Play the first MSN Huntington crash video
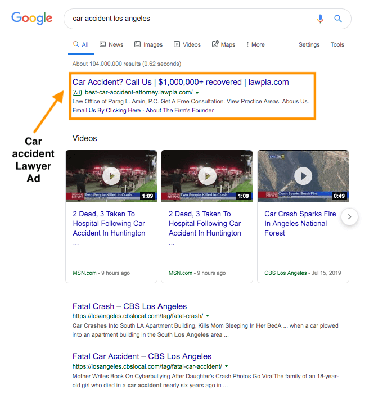383x394 pixels. click(111, 176)
